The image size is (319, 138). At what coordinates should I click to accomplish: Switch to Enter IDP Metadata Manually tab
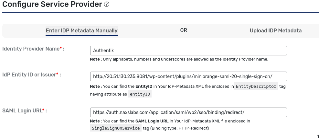point(81,30)
